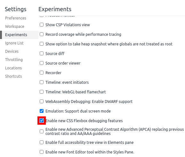This screenshot has height=157, width=185.
Task: Open the Locations settings tab
Action: pyautogui.click(x=13, y=68)
